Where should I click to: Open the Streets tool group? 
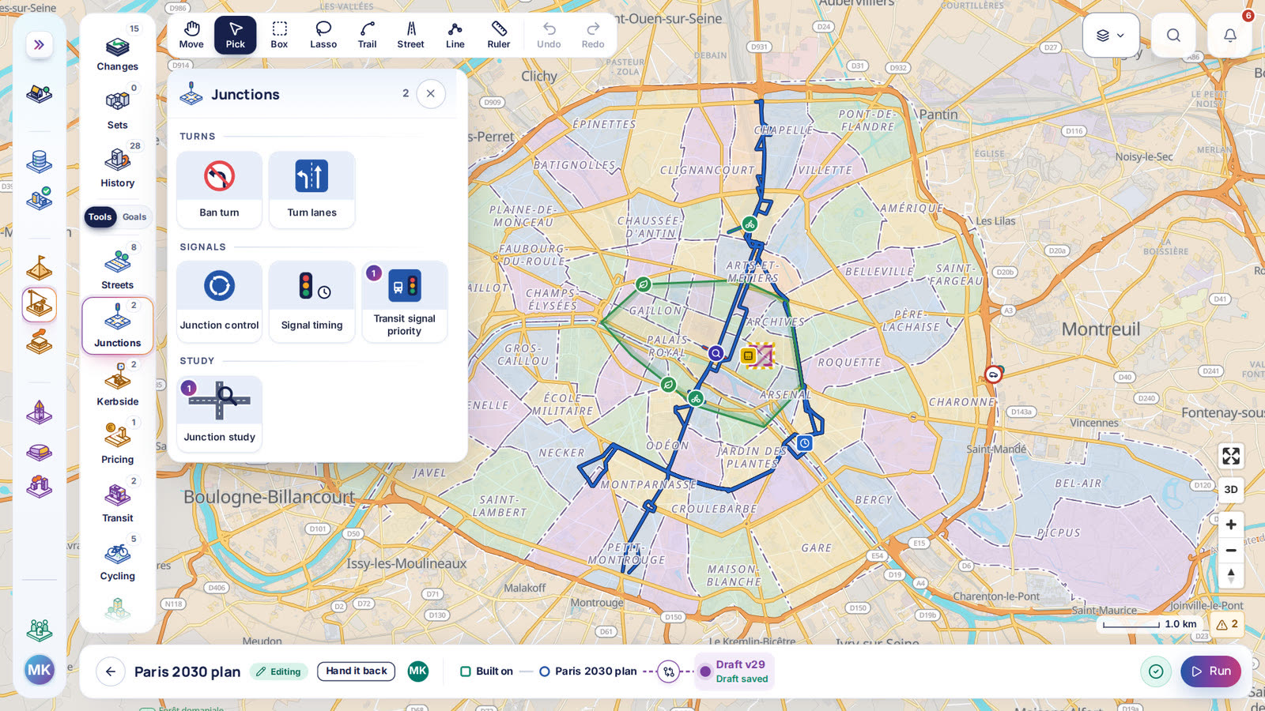point(118,267)
